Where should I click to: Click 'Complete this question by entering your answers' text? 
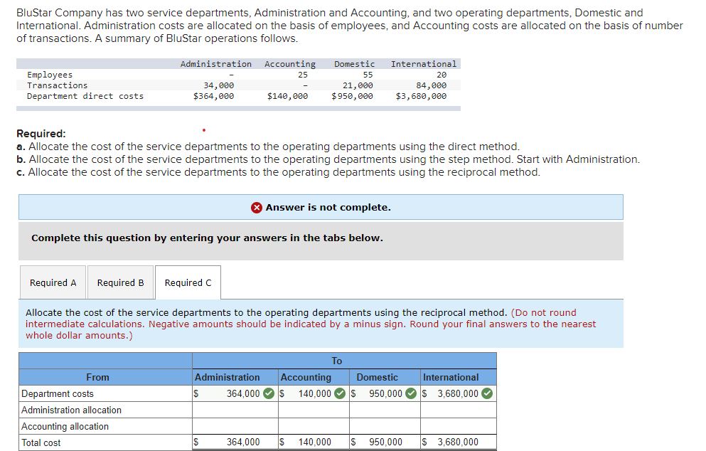207,238
